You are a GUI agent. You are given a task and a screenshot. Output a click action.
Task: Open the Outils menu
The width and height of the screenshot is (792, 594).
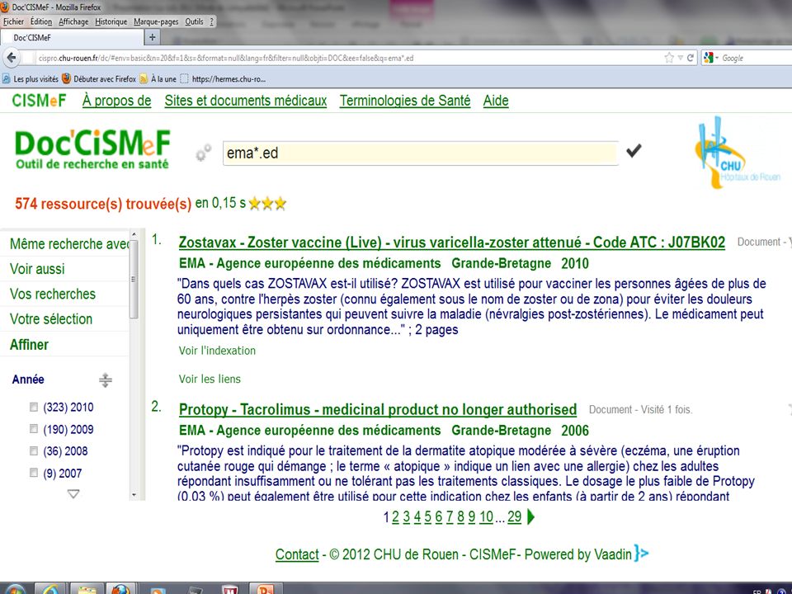(194, 21)
